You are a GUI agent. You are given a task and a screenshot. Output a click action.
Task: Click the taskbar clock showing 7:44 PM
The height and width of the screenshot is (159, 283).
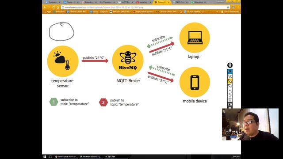coord(236,157)
